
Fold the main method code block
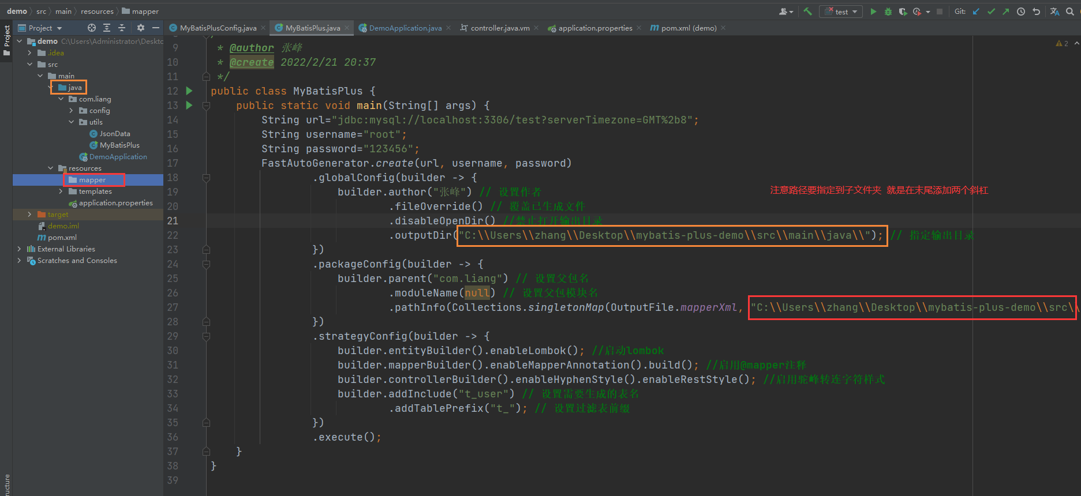tap(206, 106)
